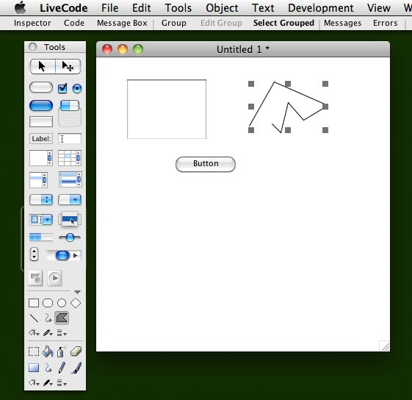
Task: Select the Edit pointer tool
Action: [68, 66]
